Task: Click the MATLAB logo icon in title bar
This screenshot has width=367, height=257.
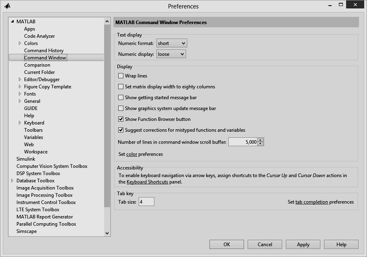Action: click(x=7, y=6)
